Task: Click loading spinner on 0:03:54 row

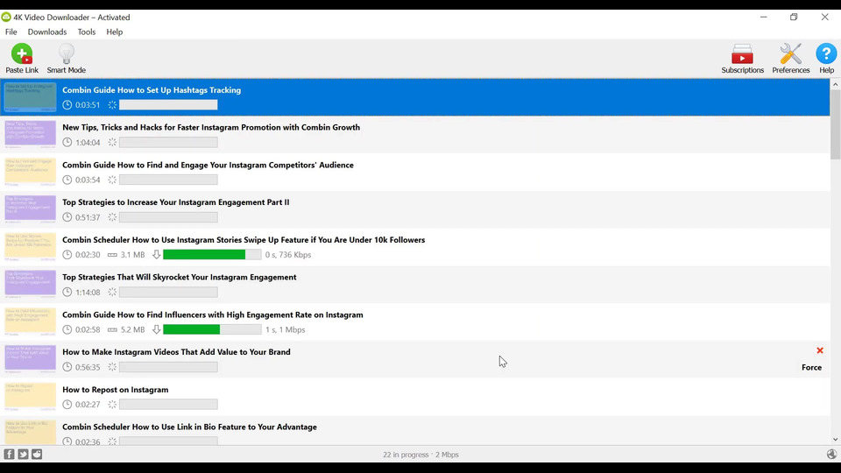Action: pyautogui.click(x=112, y=180)
